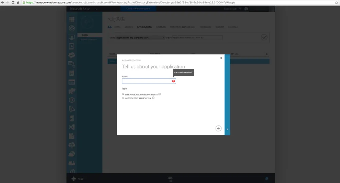Open the Microsoft Azure menu chevron
The height and width of the screenshot is (183, 340).
point(96,9)
